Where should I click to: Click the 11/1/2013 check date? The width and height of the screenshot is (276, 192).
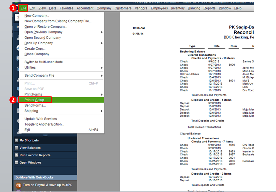(214, 90)
